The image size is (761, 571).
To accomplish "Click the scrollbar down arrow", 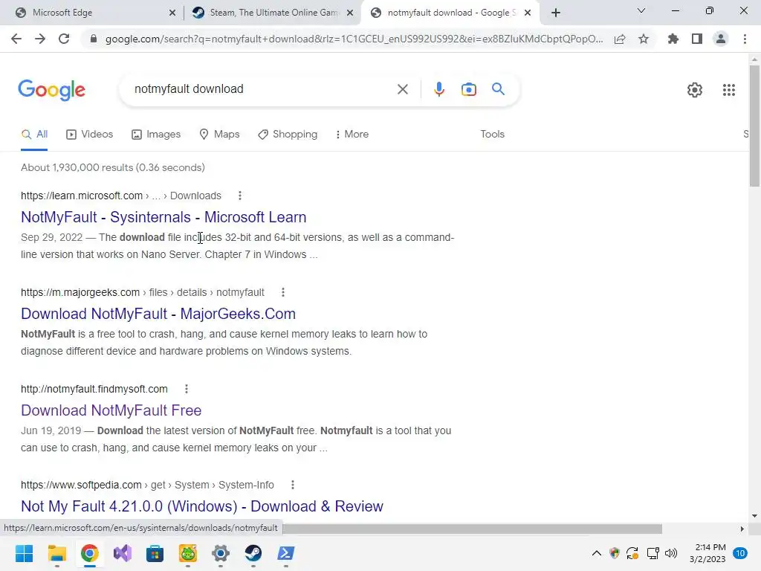I will (754, 516).
